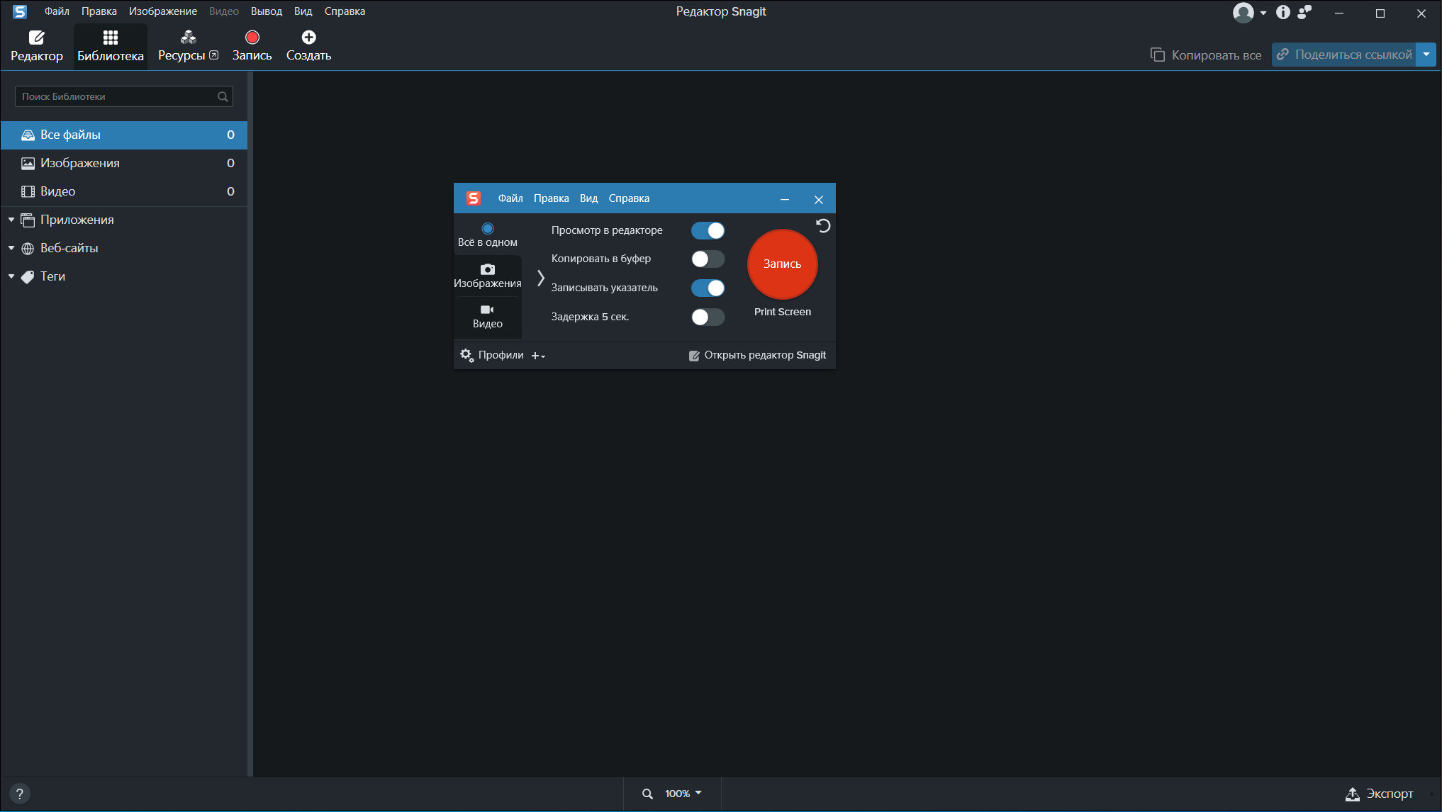Click the Snagit logo in editor title bar
Image resolution: width=1442 pixels, height=812 pixels.
tap(20, 11)
